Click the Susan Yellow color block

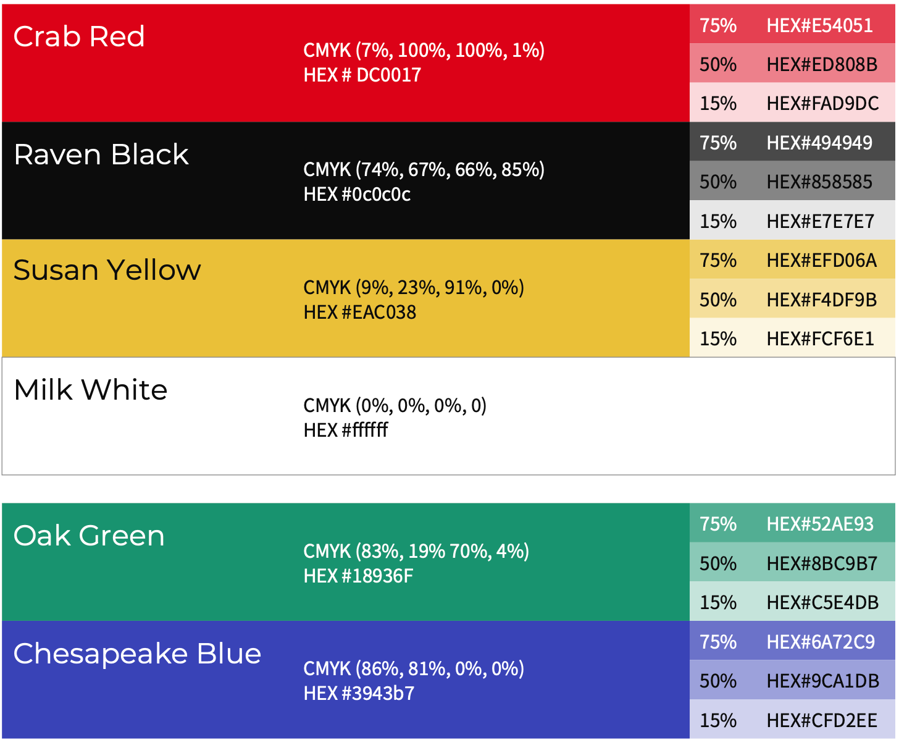point(346,298)
